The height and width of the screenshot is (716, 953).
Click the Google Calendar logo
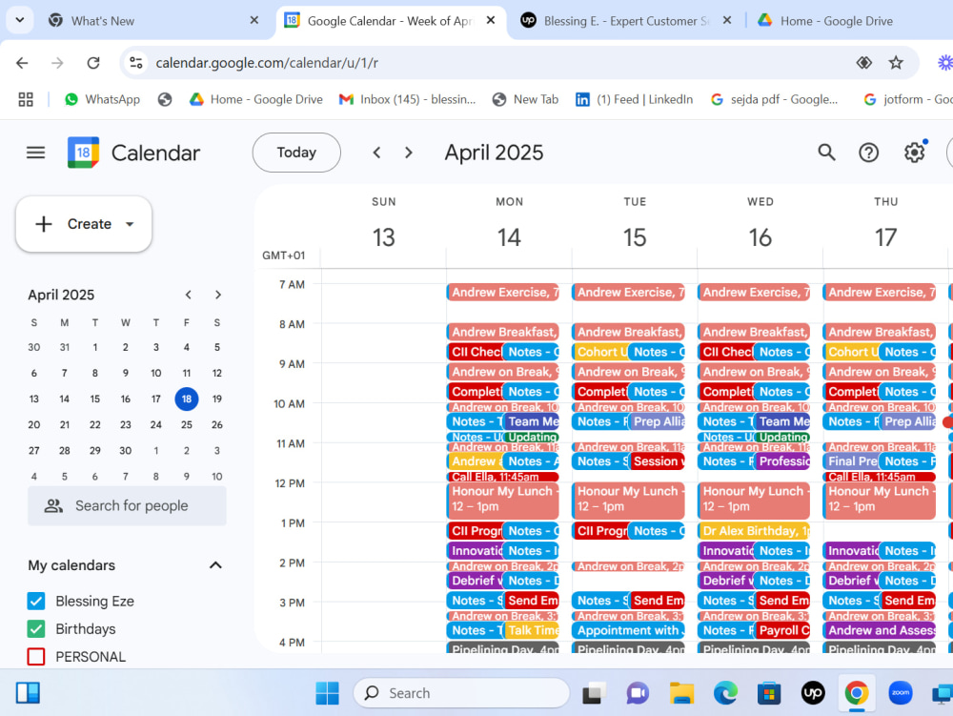(83, 153)
